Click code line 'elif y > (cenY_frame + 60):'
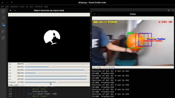Image resolution: width=175 pixels, height=98 pixels. click(43, 94)
